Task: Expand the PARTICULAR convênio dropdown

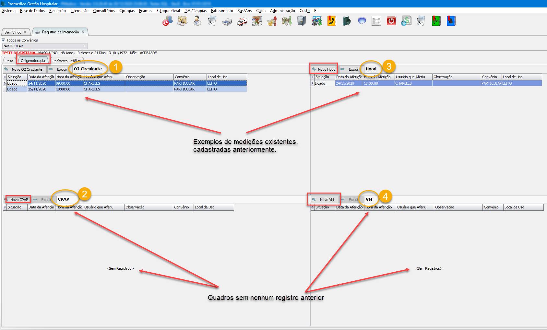Action: click(x=85, y=46)
